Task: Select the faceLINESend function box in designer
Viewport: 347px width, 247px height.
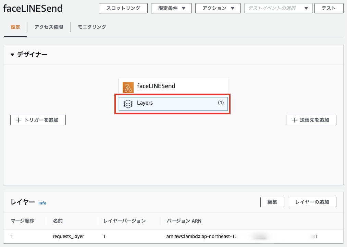Action: click(173, 86)
